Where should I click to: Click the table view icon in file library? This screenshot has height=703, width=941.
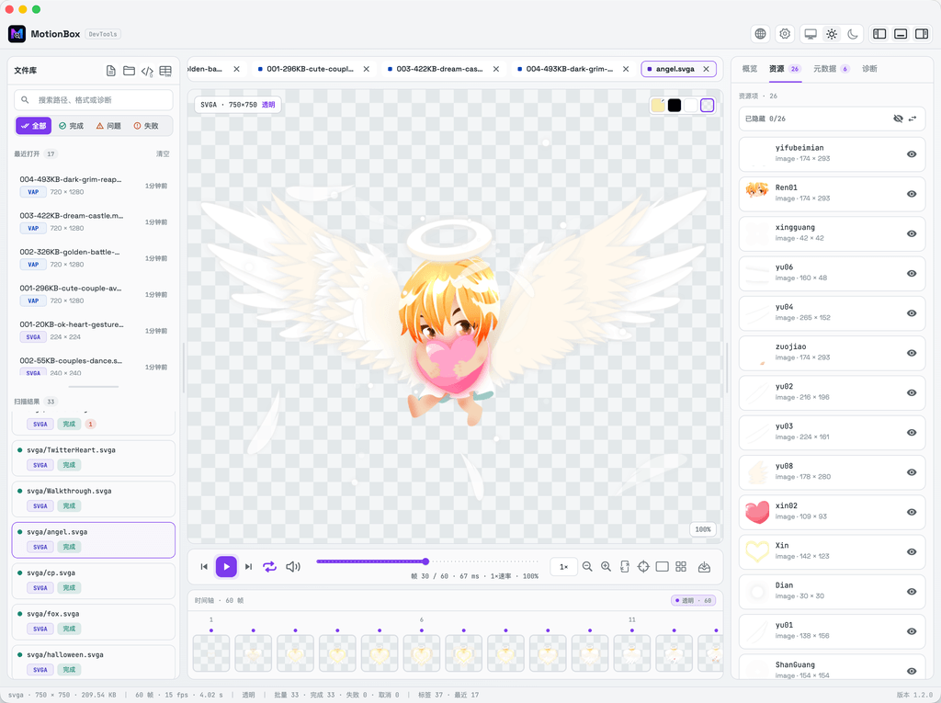click(165, 71)
